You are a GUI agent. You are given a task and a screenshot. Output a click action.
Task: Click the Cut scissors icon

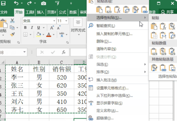pyautogui.click(x=12, y=21)
